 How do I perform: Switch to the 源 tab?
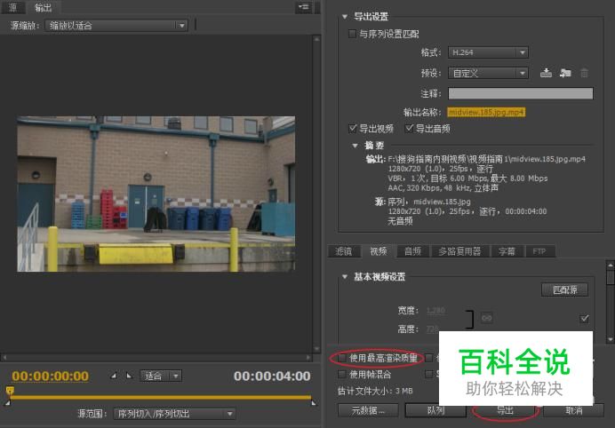(x=12, y=7)
